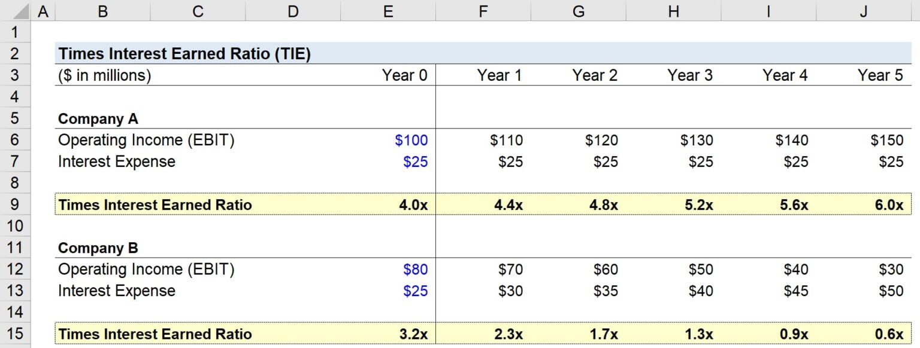Click the ($ in millions) label cell
Viewport: 920px width, 348px height.
102,75
